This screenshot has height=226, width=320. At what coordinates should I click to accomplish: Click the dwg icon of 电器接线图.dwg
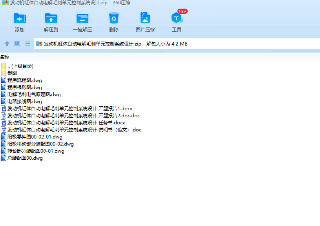(x=4, y=101)
